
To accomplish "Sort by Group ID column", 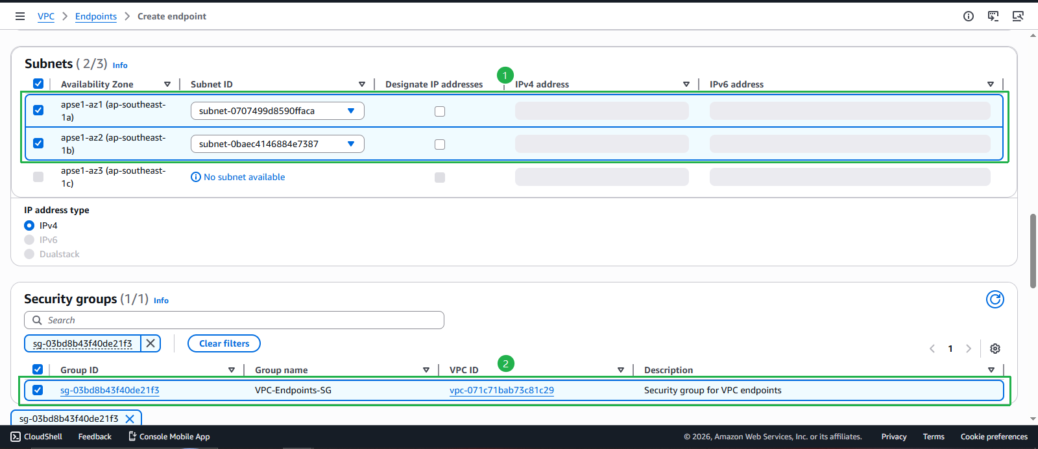I will (232, 370).
